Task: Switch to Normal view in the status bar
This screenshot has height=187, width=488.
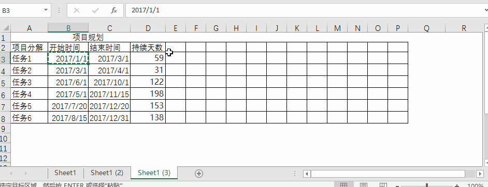Action: pos(343,185)
